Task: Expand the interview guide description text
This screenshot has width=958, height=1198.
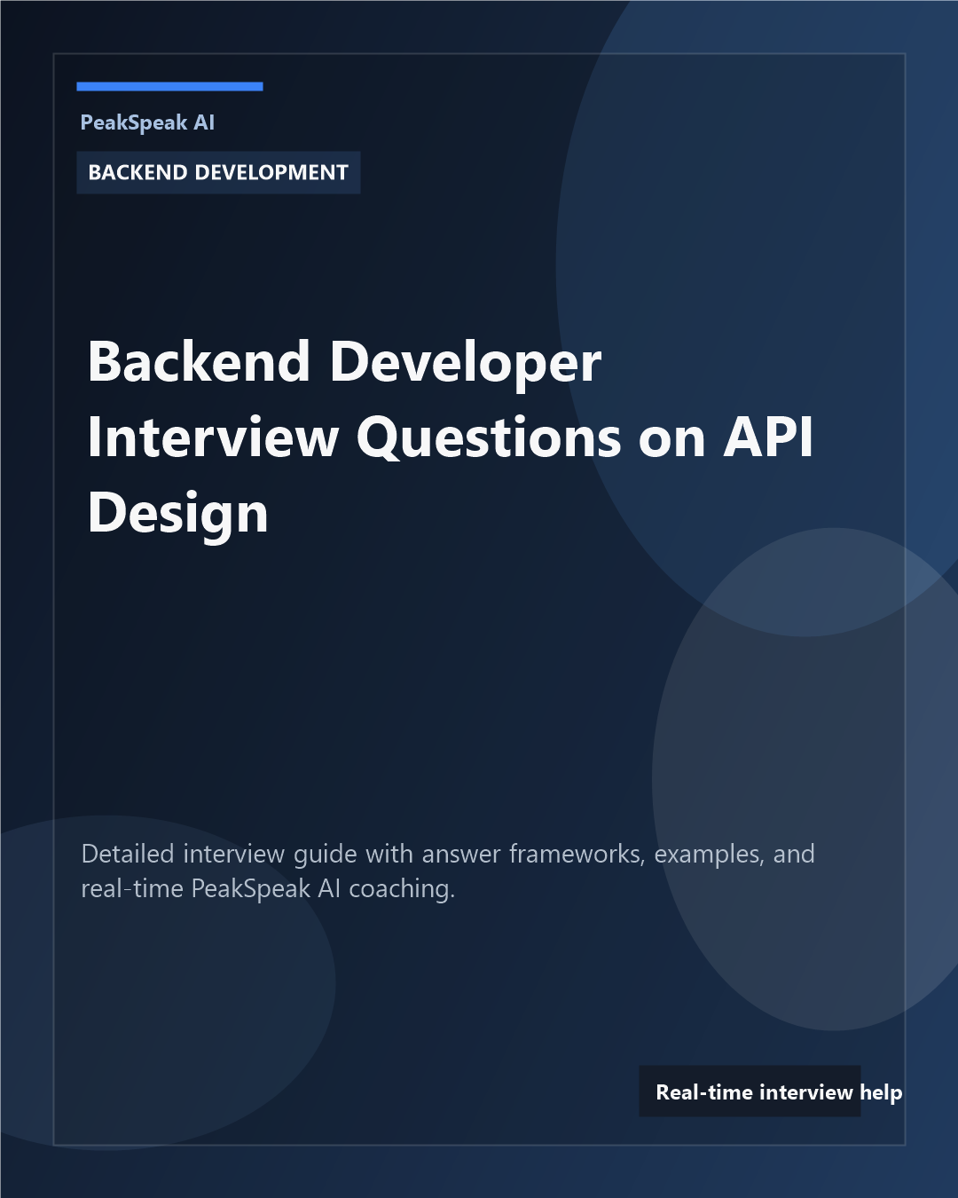Action: pyautogui.click(x=449, y=870)
